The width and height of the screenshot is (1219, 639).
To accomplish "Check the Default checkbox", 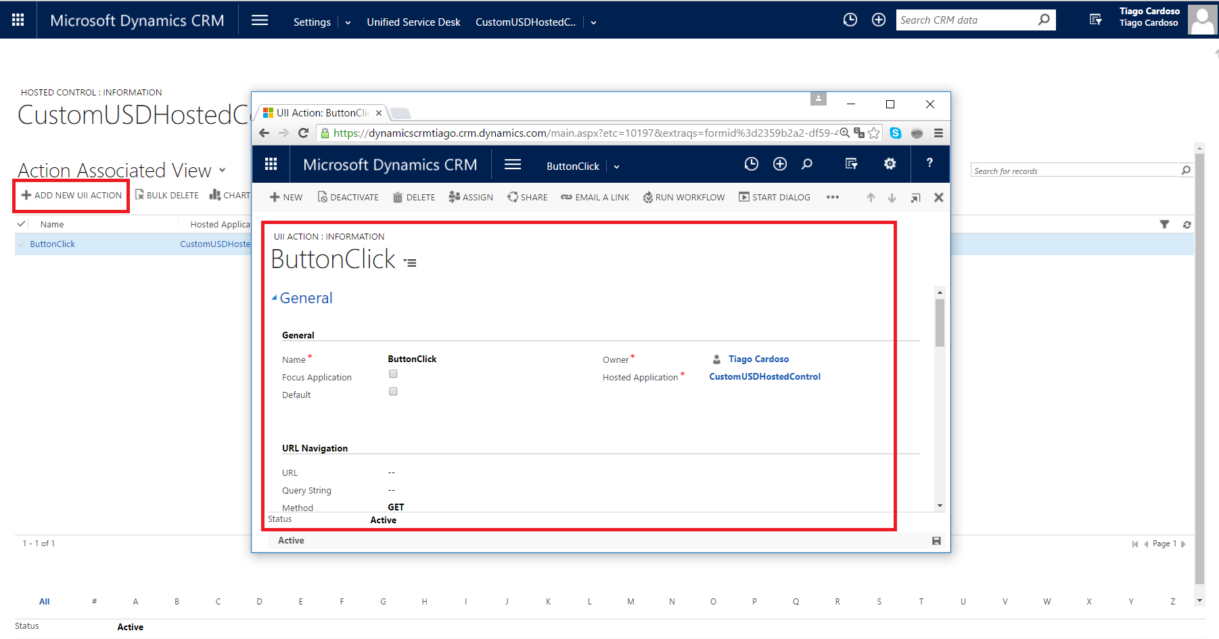I will click(x=393, y=391).
